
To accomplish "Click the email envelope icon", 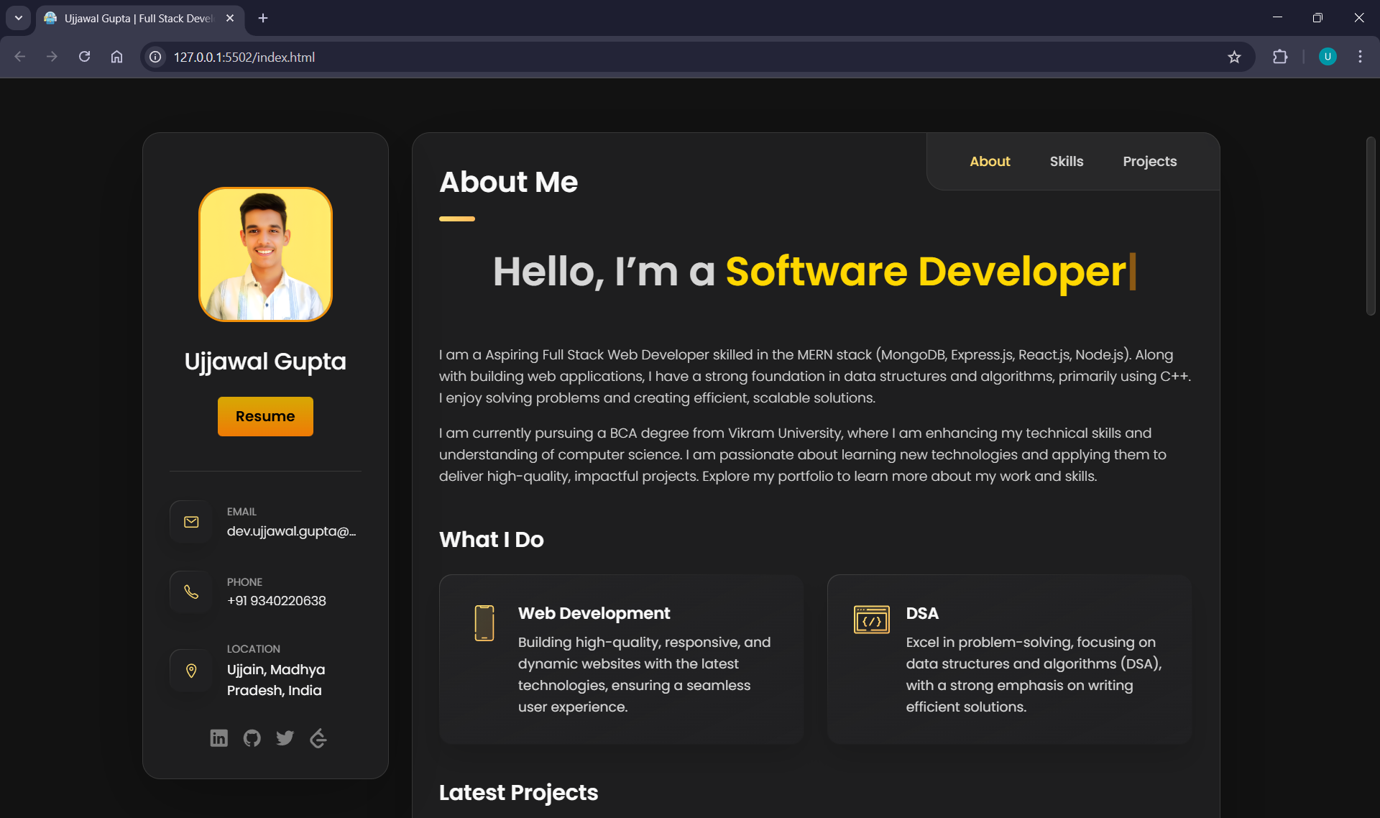I will 191,522.
